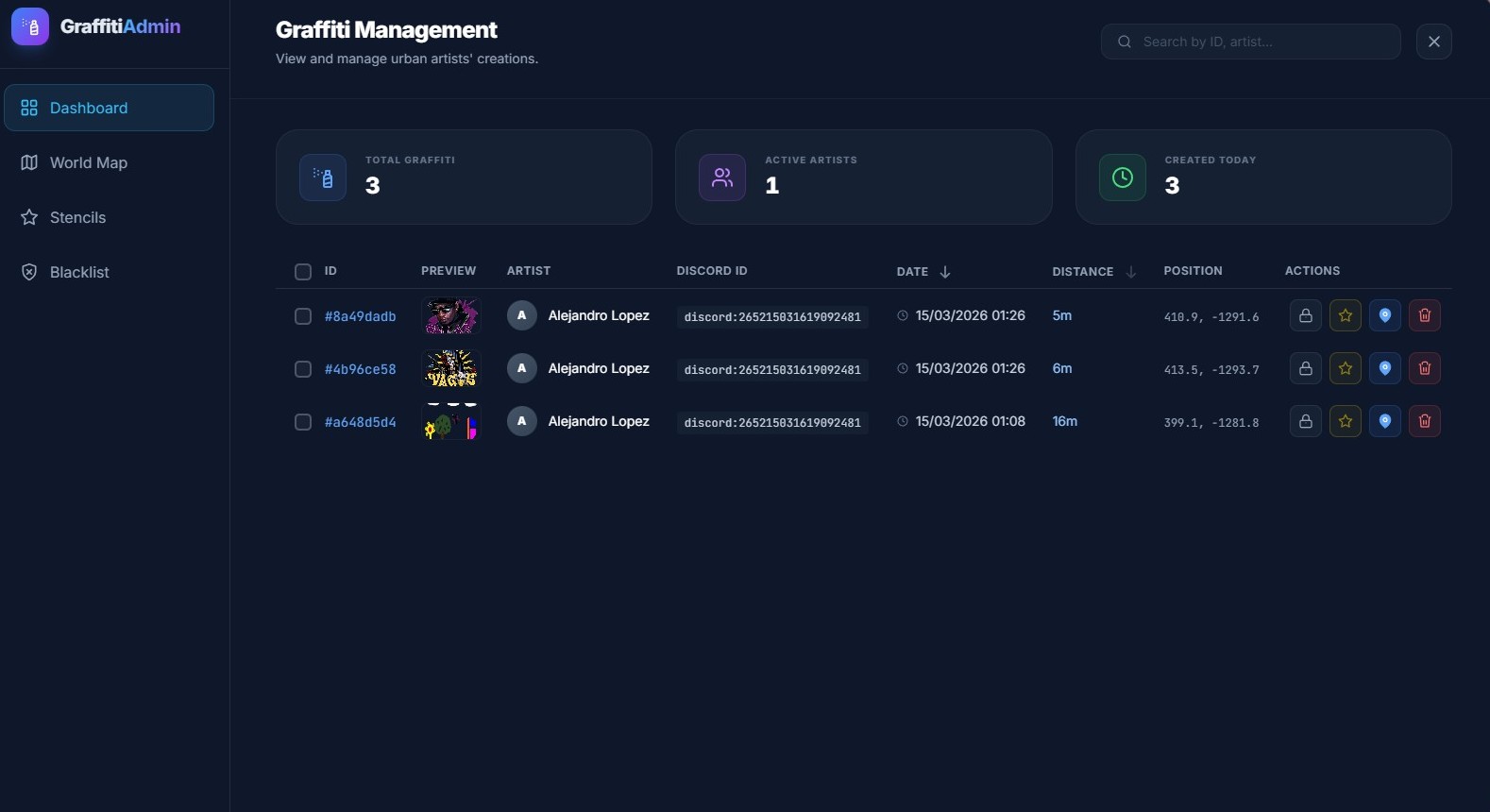
Task: Click the lock icon for graffiti #4b96ce58
Action: pyautogui.click(x=1305, y=368)
